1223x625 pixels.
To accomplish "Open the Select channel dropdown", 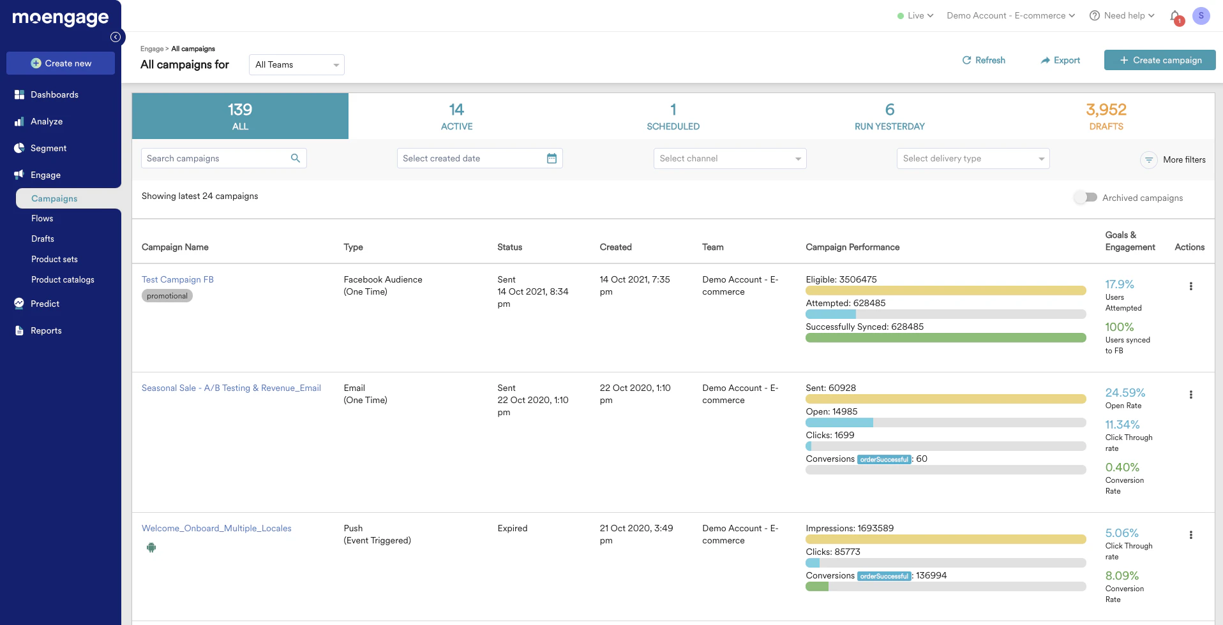I will click(730, 158).
